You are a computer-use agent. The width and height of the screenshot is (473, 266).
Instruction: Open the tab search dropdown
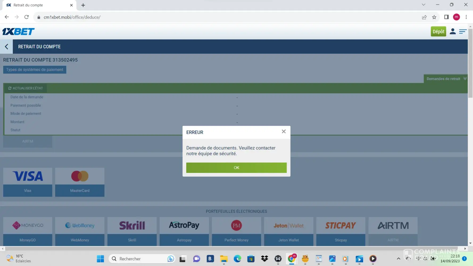click(x=424, y=5)
